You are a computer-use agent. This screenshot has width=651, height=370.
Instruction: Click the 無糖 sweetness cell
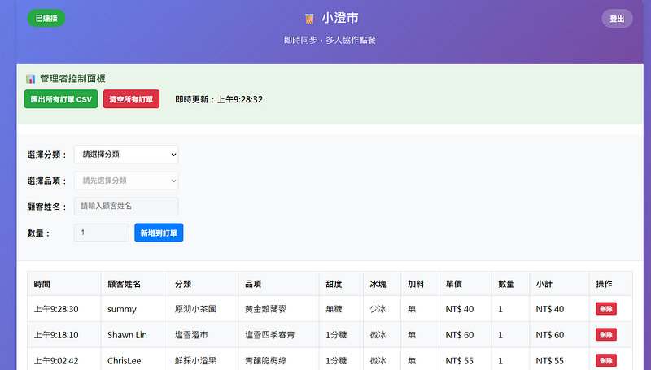pos(341,309)
